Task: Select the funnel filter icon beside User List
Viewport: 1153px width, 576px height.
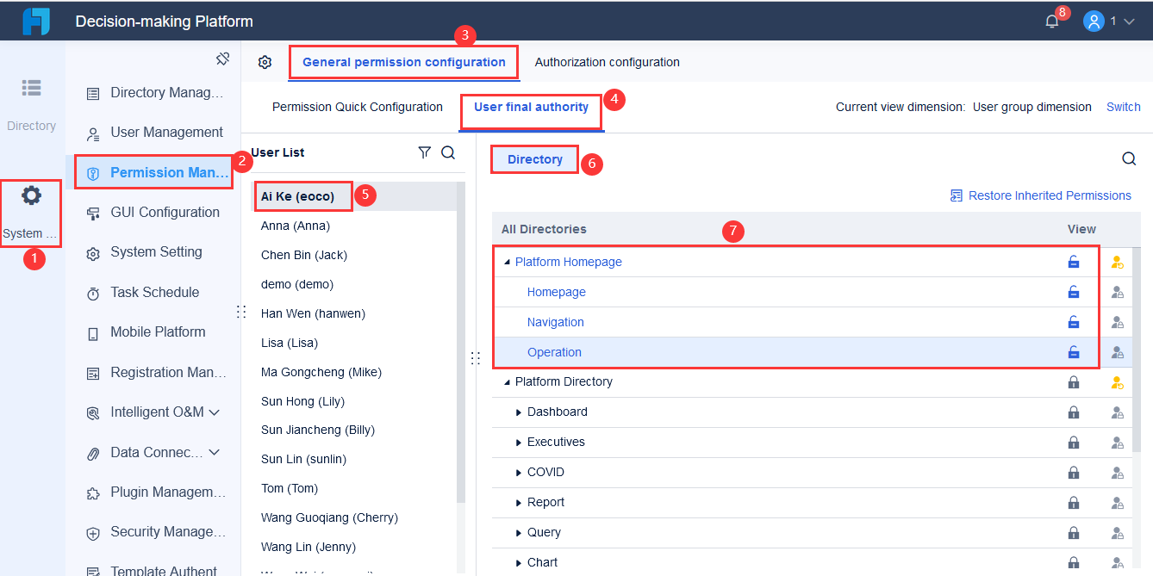Action: point(424,152)
